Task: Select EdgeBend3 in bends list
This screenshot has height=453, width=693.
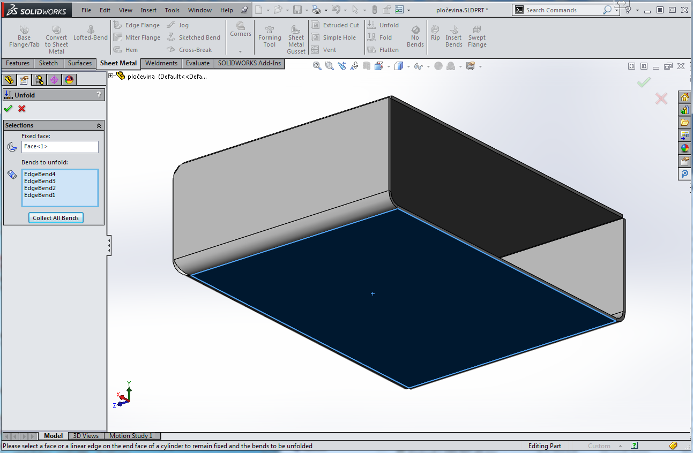Action: [x=40, y=181]
